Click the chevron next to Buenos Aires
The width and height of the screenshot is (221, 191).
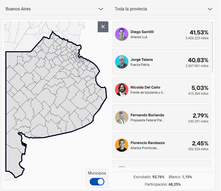[101, 9]
